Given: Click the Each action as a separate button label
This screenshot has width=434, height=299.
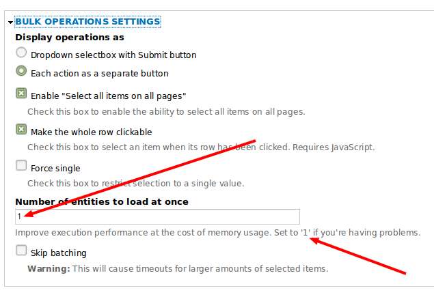Looking at the screenshot, I should coord(100,74).
